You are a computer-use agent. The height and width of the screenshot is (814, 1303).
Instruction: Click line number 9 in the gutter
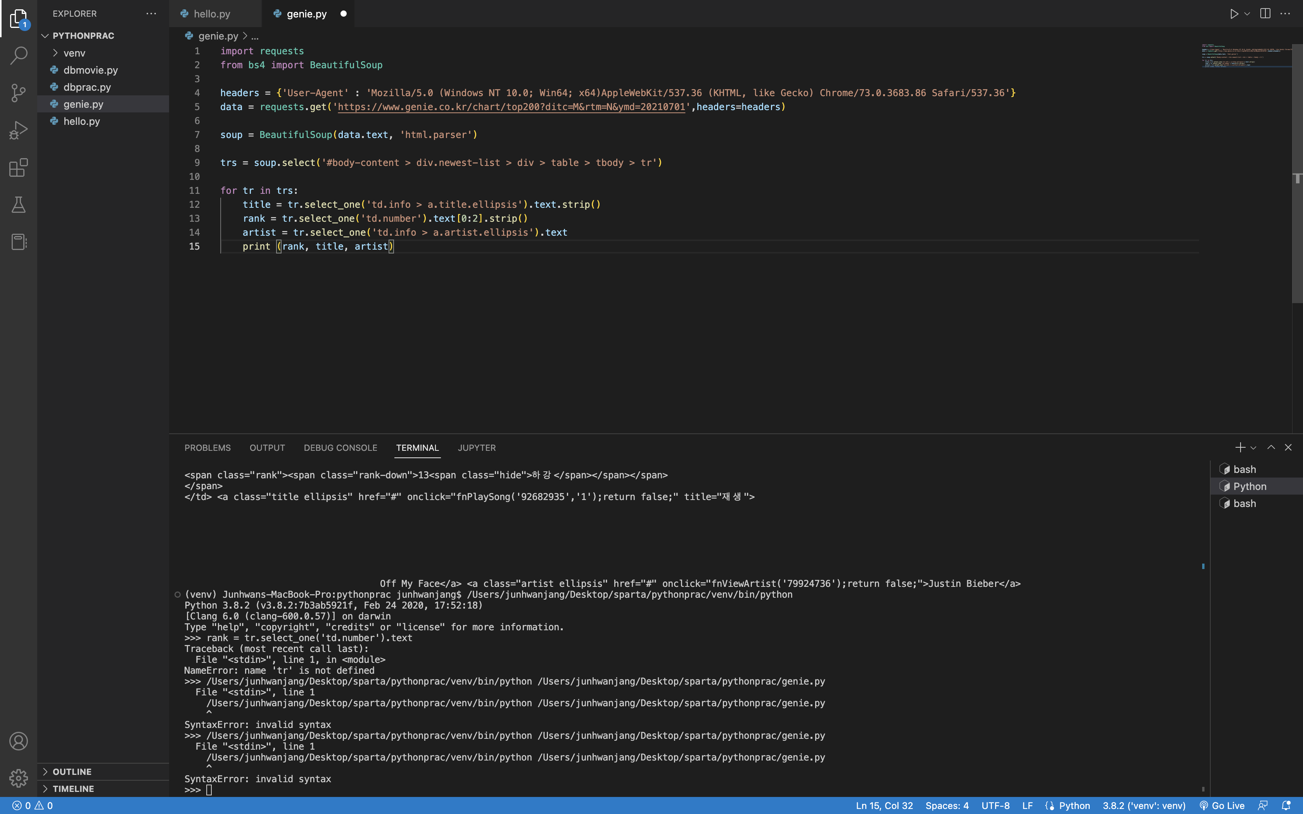197,162
